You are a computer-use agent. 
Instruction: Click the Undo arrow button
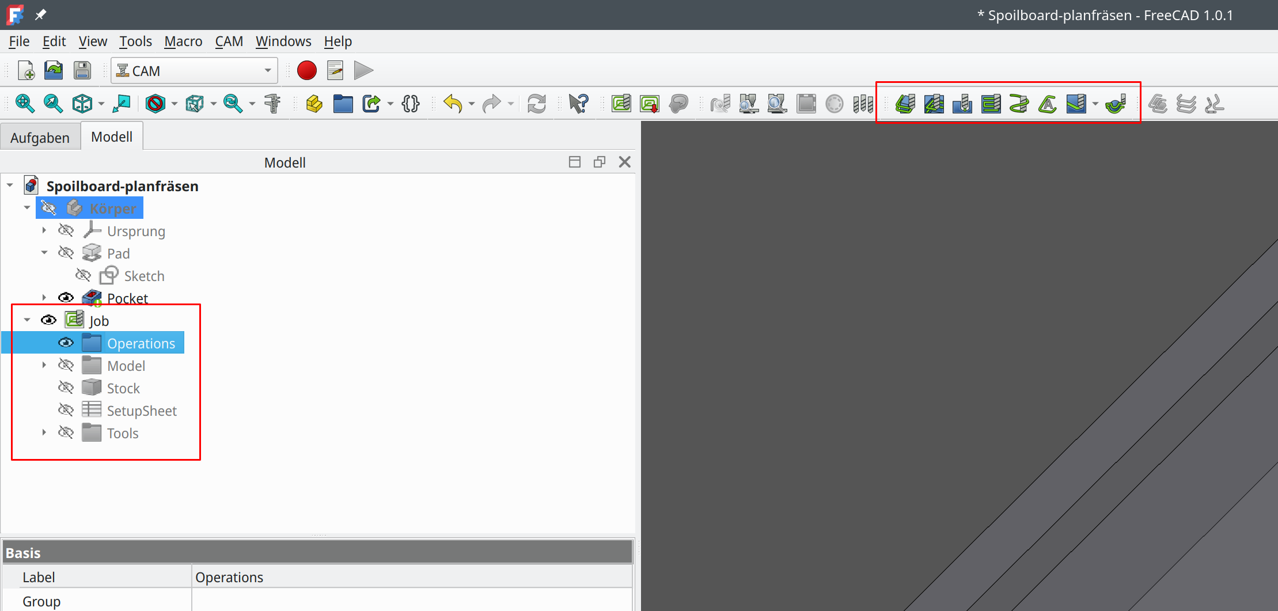(x=453, y=104)
